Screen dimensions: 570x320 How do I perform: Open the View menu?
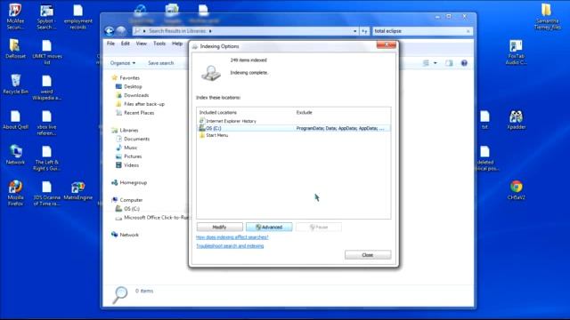tap(141, 44)
